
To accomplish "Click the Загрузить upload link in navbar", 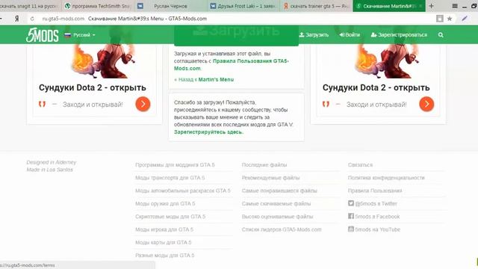I will 314,35.
